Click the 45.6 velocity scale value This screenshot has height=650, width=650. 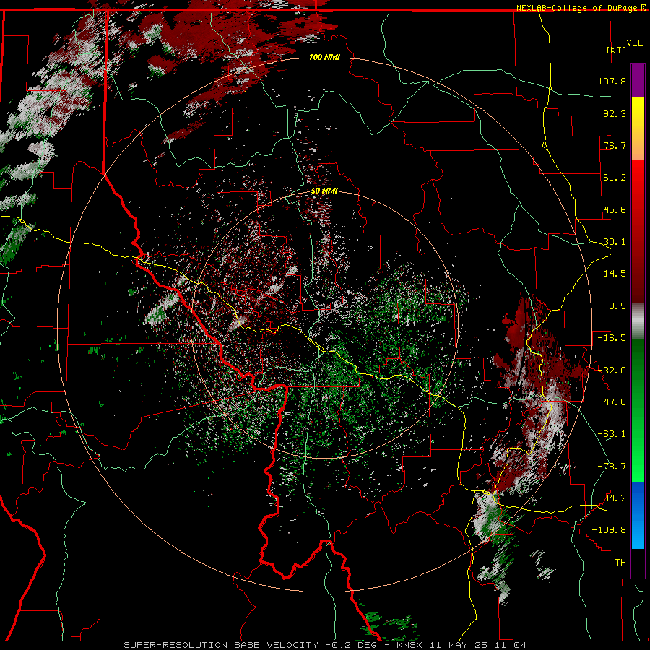click(615, 209)
